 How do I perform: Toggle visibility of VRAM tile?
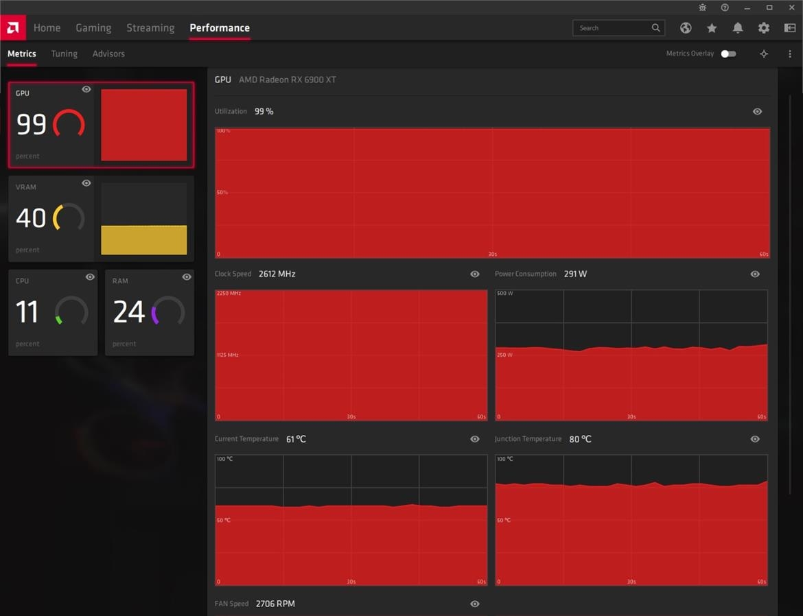(x=86, y=183)
